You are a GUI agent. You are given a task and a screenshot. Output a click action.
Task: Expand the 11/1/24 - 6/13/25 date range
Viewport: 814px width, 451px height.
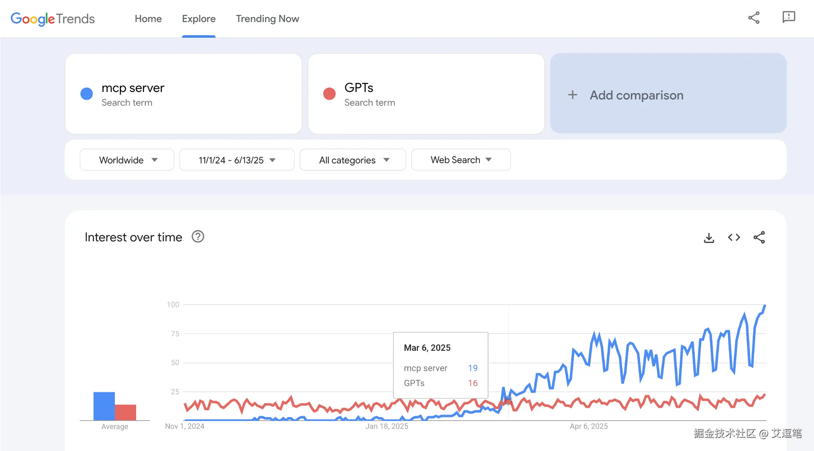click(x=237, y=160)
